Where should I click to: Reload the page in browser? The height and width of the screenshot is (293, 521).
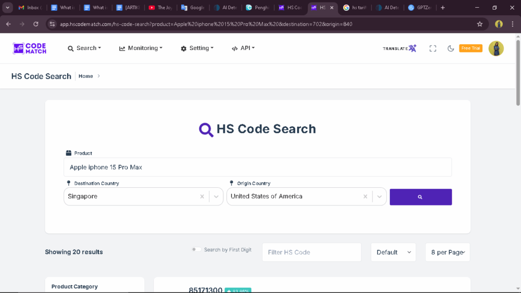[36, 24]
